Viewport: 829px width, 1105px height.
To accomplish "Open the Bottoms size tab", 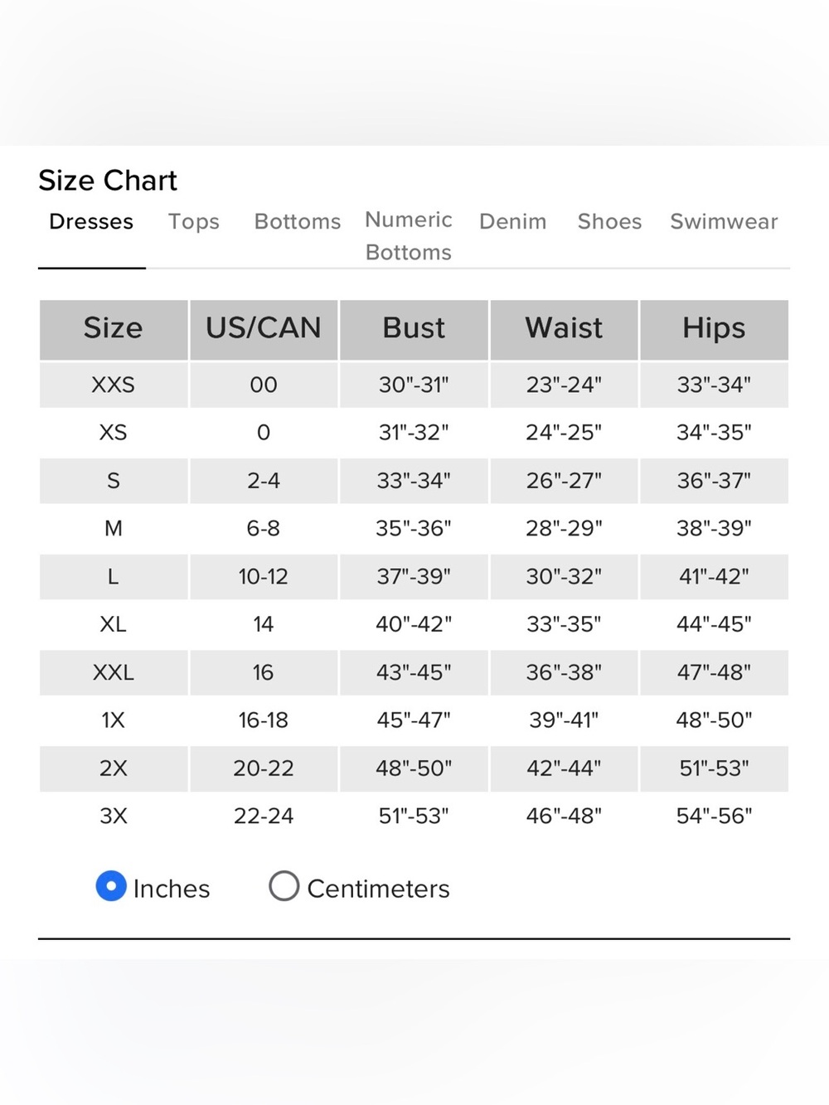I will [x=298, y=221].
